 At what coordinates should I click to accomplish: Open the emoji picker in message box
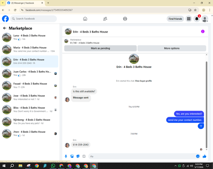[x=198, y=156]
